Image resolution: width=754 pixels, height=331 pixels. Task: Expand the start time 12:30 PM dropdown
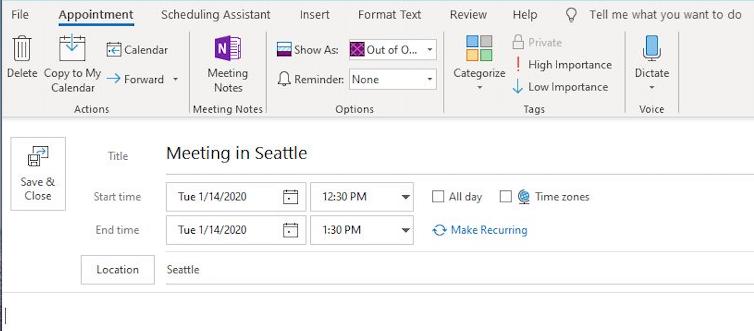pyautogui.click(x=406, y=197)
